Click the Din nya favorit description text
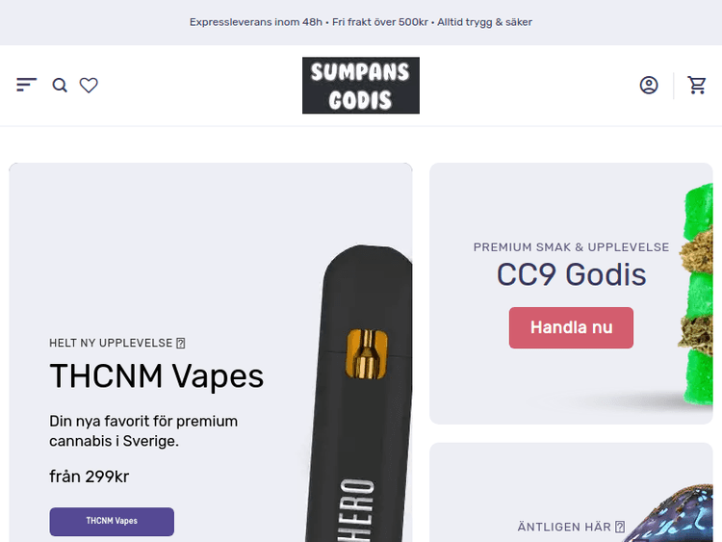The image size is (722, 542). tap(143, 431)
